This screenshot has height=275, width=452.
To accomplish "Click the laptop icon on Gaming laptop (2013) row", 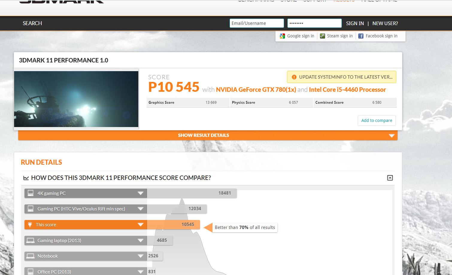I will 31,240.
